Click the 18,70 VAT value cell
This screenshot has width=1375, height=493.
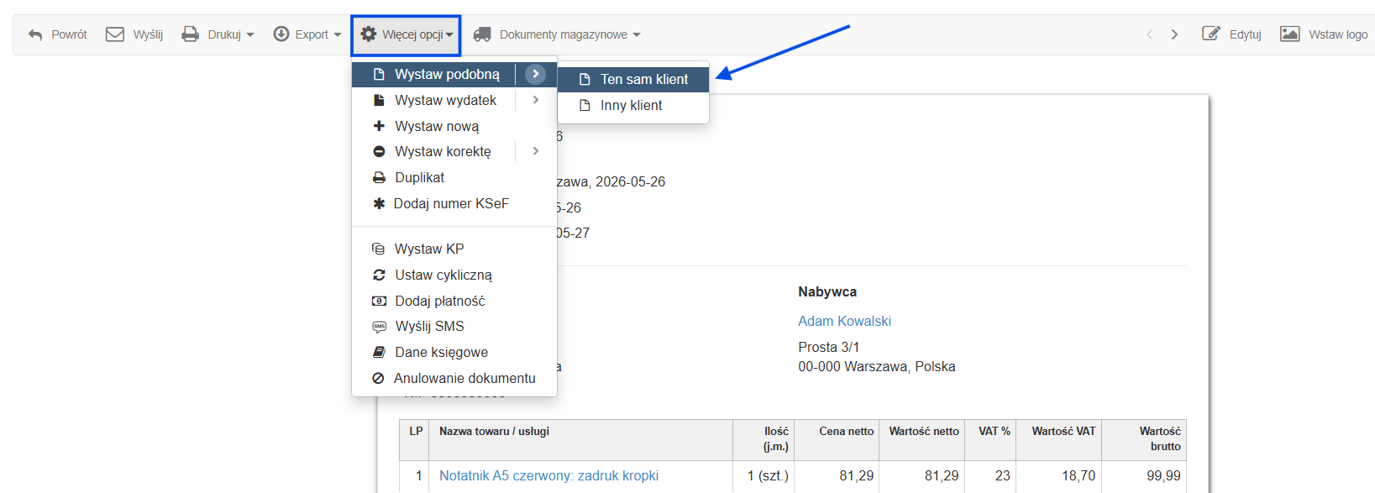click(x=1078, y=475)
